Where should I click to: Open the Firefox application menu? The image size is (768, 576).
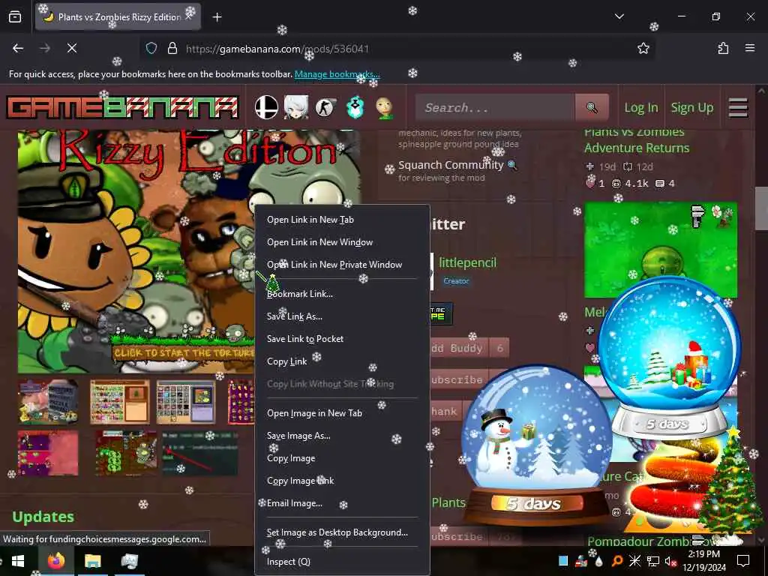coord(749,48)
